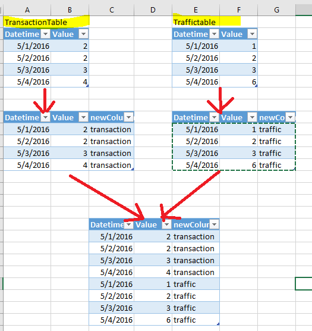
Task: Select 'transaction' in 5/4/2016 row of four-row transaction table
Action: [112, 165]
